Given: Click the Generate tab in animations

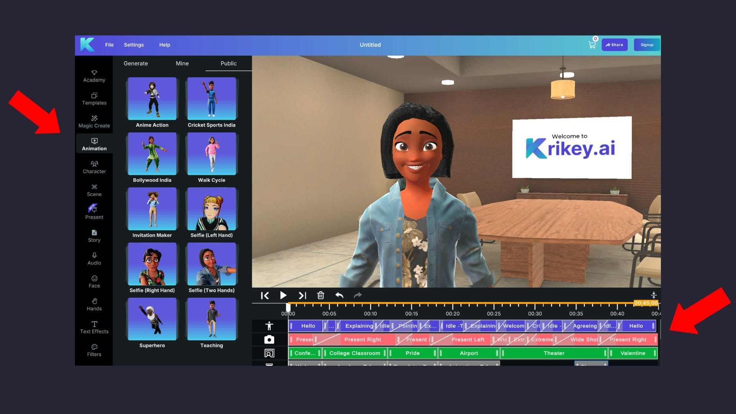Looking at the screenshot, I should (135, 63).
